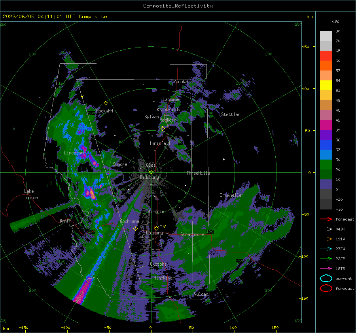Viewport: 356px width, 333px height.
Task: Select the magenta 18TS arrow in legend
Action: 326,269
